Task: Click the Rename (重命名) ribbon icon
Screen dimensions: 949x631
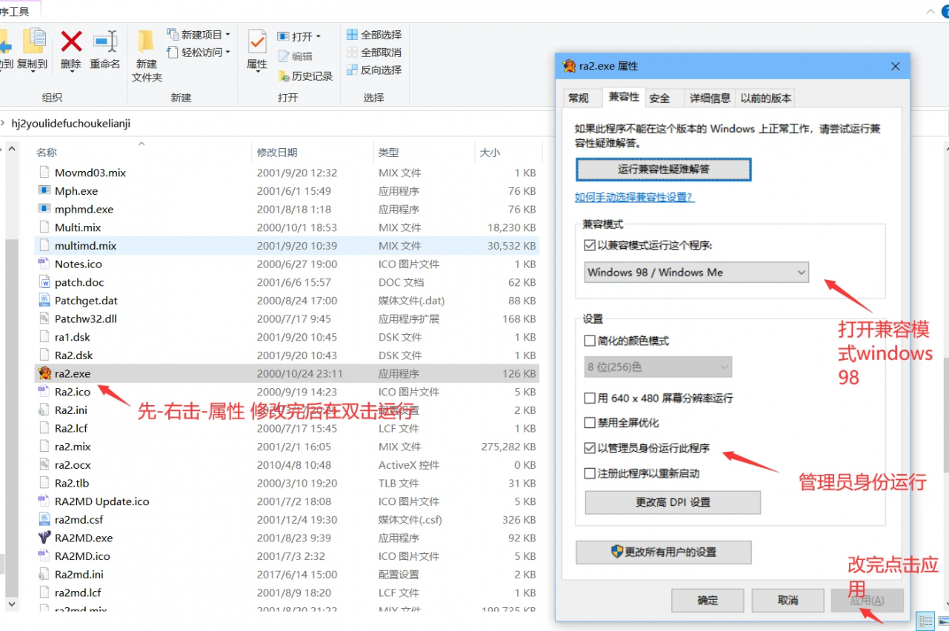Action: point(105,41)
